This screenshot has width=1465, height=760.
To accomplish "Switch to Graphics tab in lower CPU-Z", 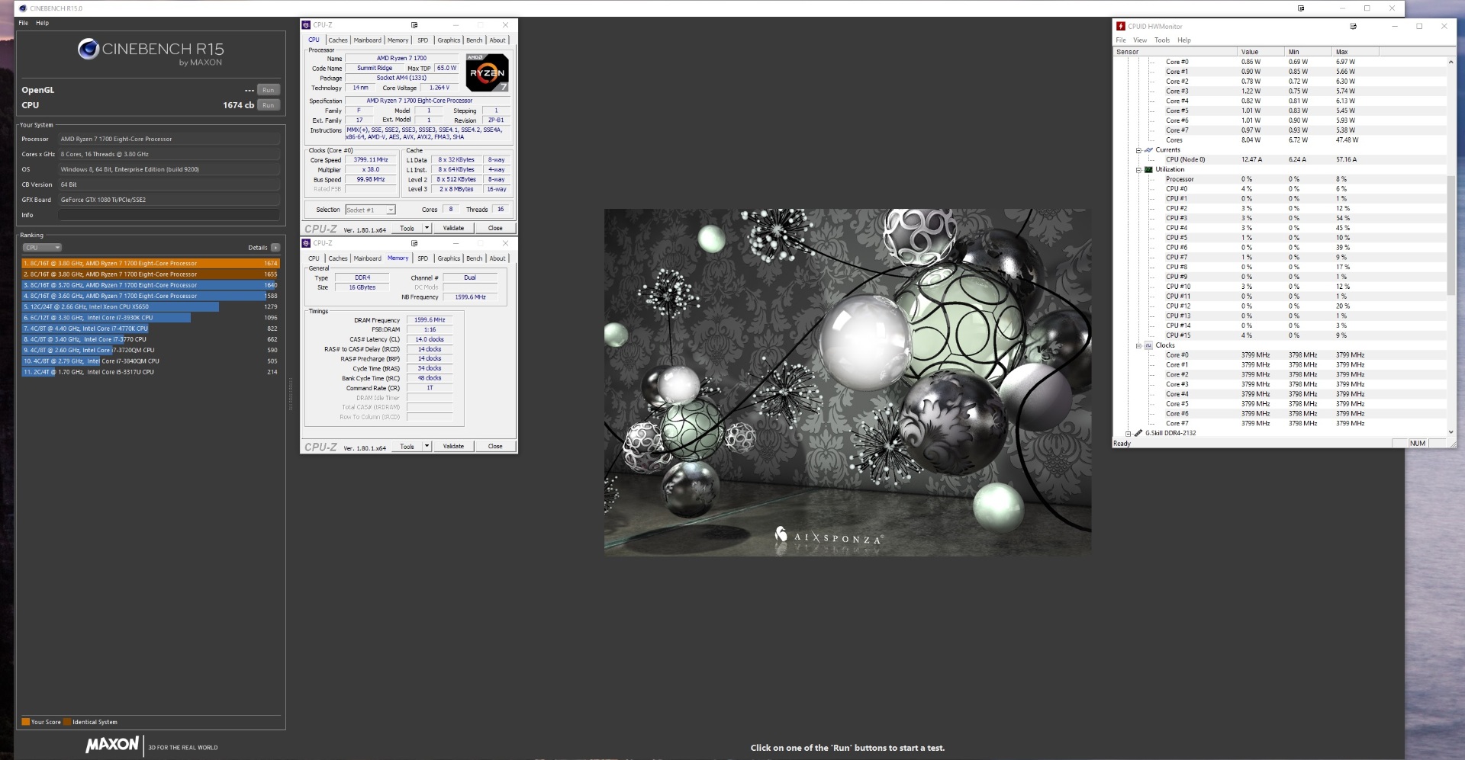I will point(449,258).
